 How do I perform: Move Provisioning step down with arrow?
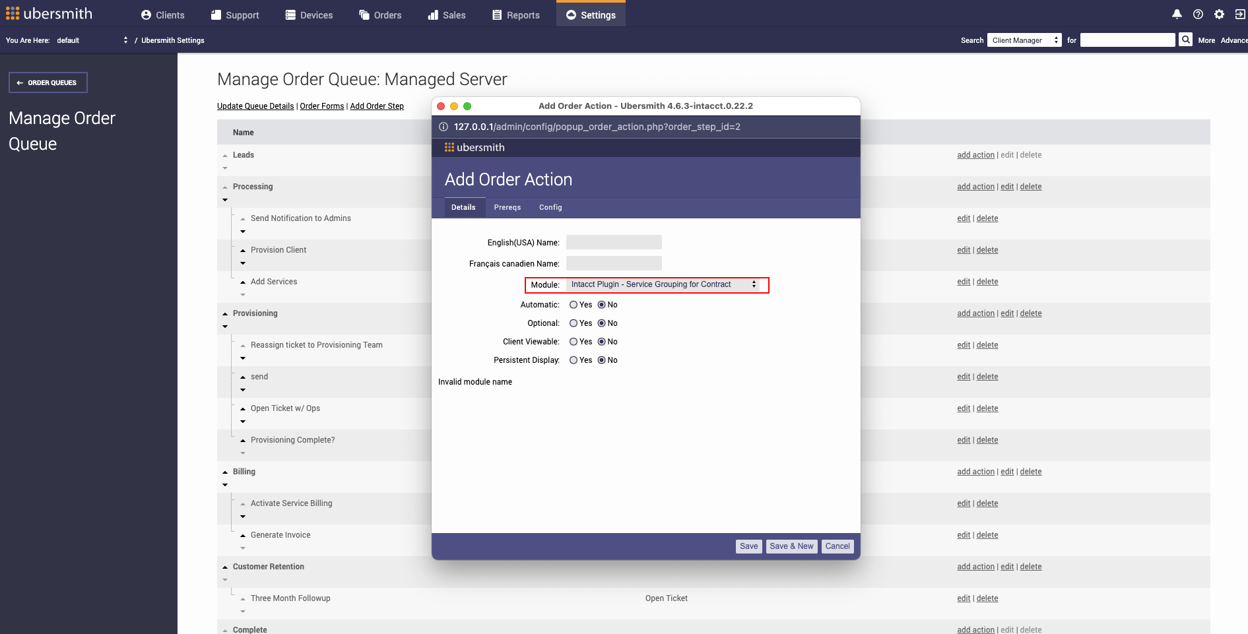225,327
